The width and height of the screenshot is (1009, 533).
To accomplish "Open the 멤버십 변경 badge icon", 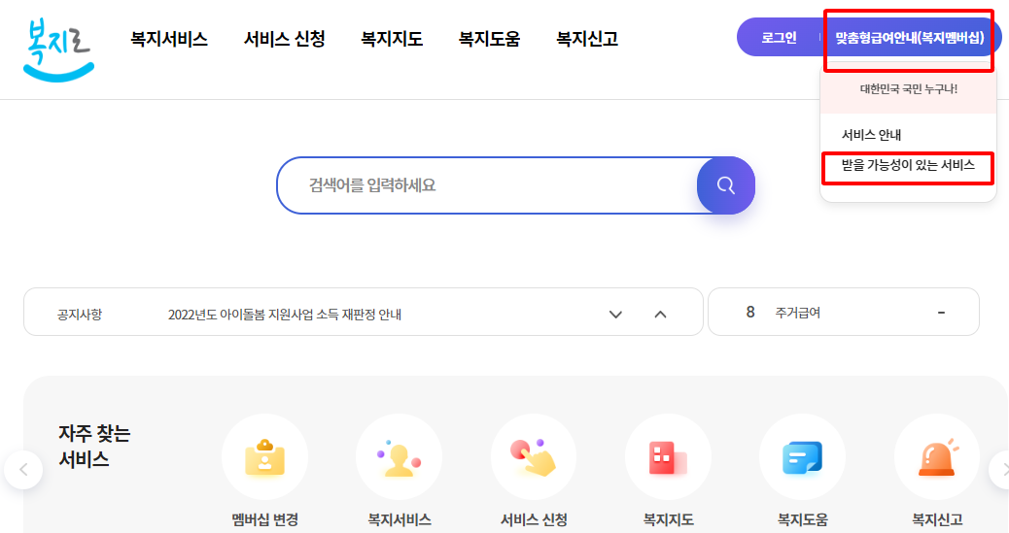I will pyautogui.click(x=264, y=456).
